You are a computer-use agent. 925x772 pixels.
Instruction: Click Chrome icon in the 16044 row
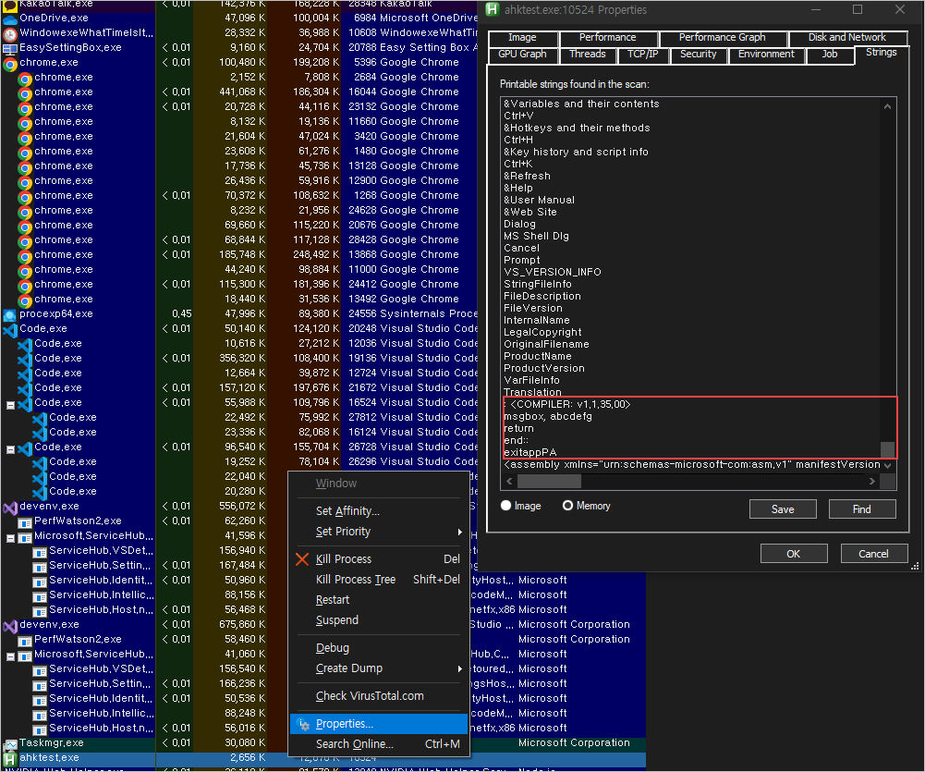coord(25,92)
